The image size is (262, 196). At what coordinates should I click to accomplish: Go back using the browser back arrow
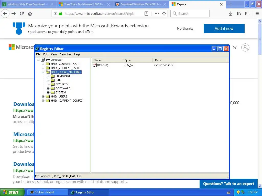tap(5, 14)
